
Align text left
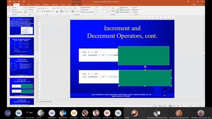[x=61, y=12]
